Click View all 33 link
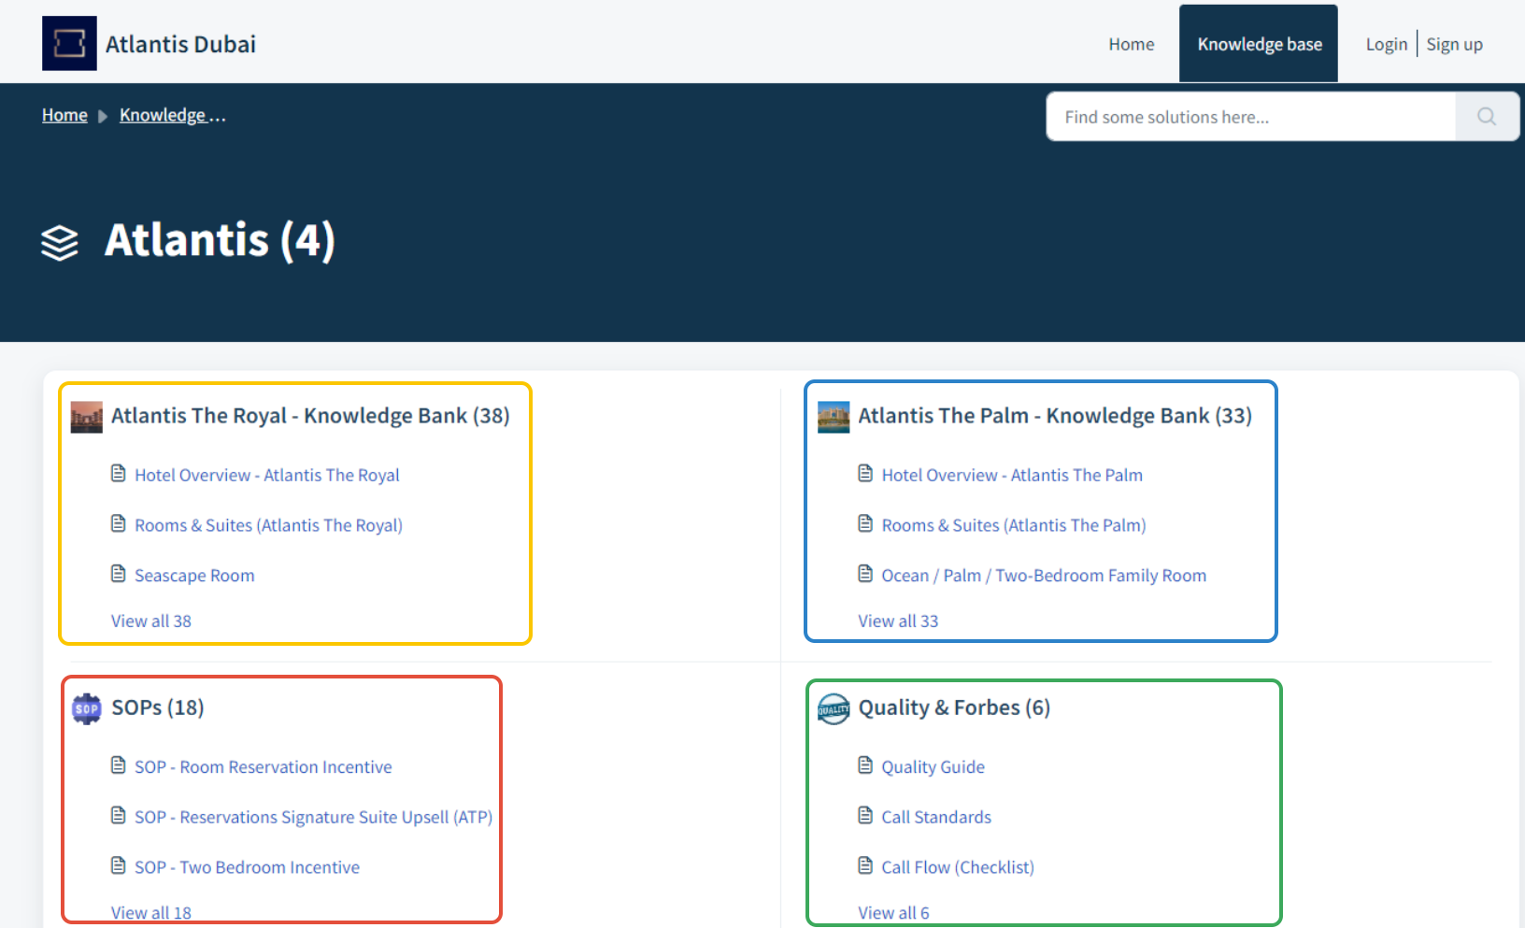 pyautogui.click(x=898, y=621)
